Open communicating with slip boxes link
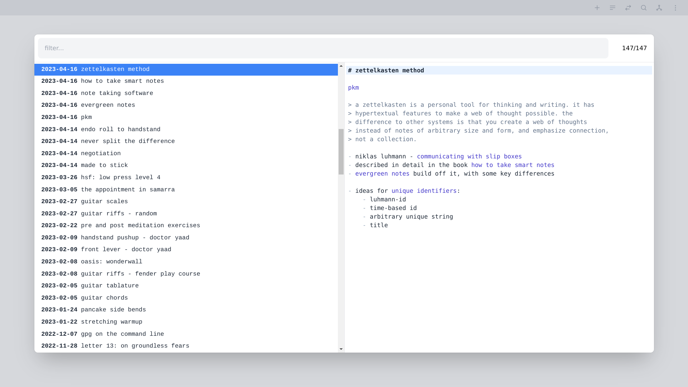688x387 pixels. click(469, 156)
